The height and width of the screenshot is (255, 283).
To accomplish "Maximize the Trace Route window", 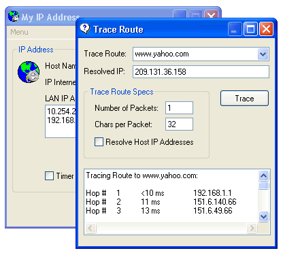I will click(250, 29).
